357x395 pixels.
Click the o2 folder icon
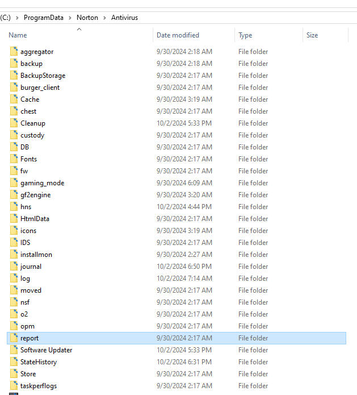(x=14, y=314)
